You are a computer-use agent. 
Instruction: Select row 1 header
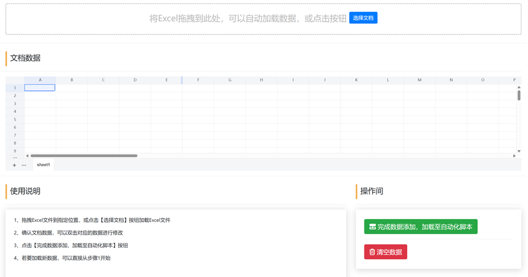(15, 87)
